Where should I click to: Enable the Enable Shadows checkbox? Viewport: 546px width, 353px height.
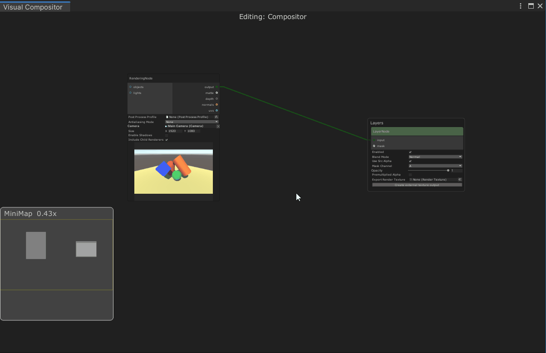(x=167, y=135)
